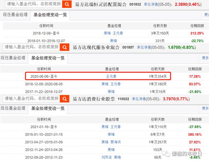Open 王元春 link in 2020-06-06~至今 row
The image size is (209, 163).
111,76
